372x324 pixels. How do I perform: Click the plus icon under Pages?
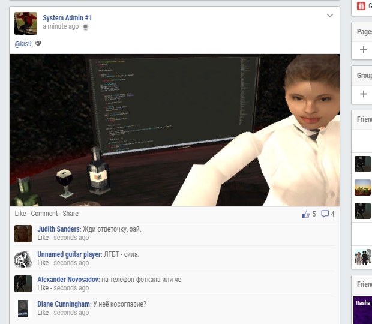[x=363, y=50]
